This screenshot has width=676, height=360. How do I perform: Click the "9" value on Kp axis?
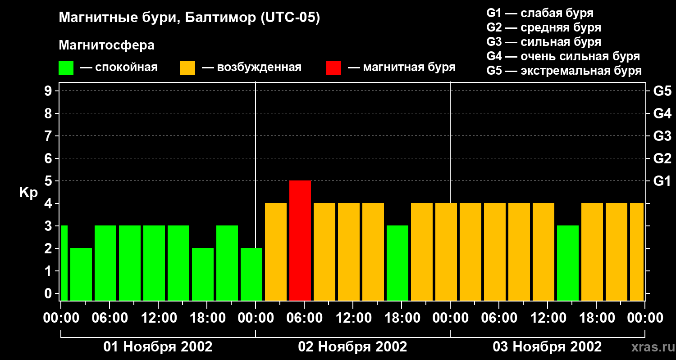[49, 91]
